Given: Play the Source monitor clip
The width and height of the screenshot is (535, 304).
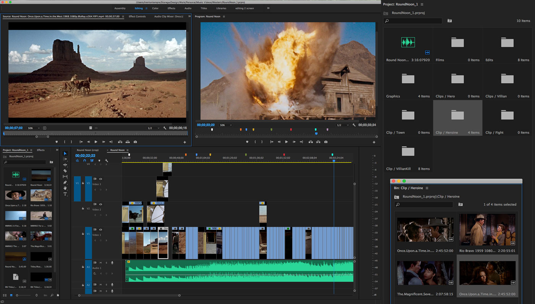Looking at the screenshot, I should 96,142.
